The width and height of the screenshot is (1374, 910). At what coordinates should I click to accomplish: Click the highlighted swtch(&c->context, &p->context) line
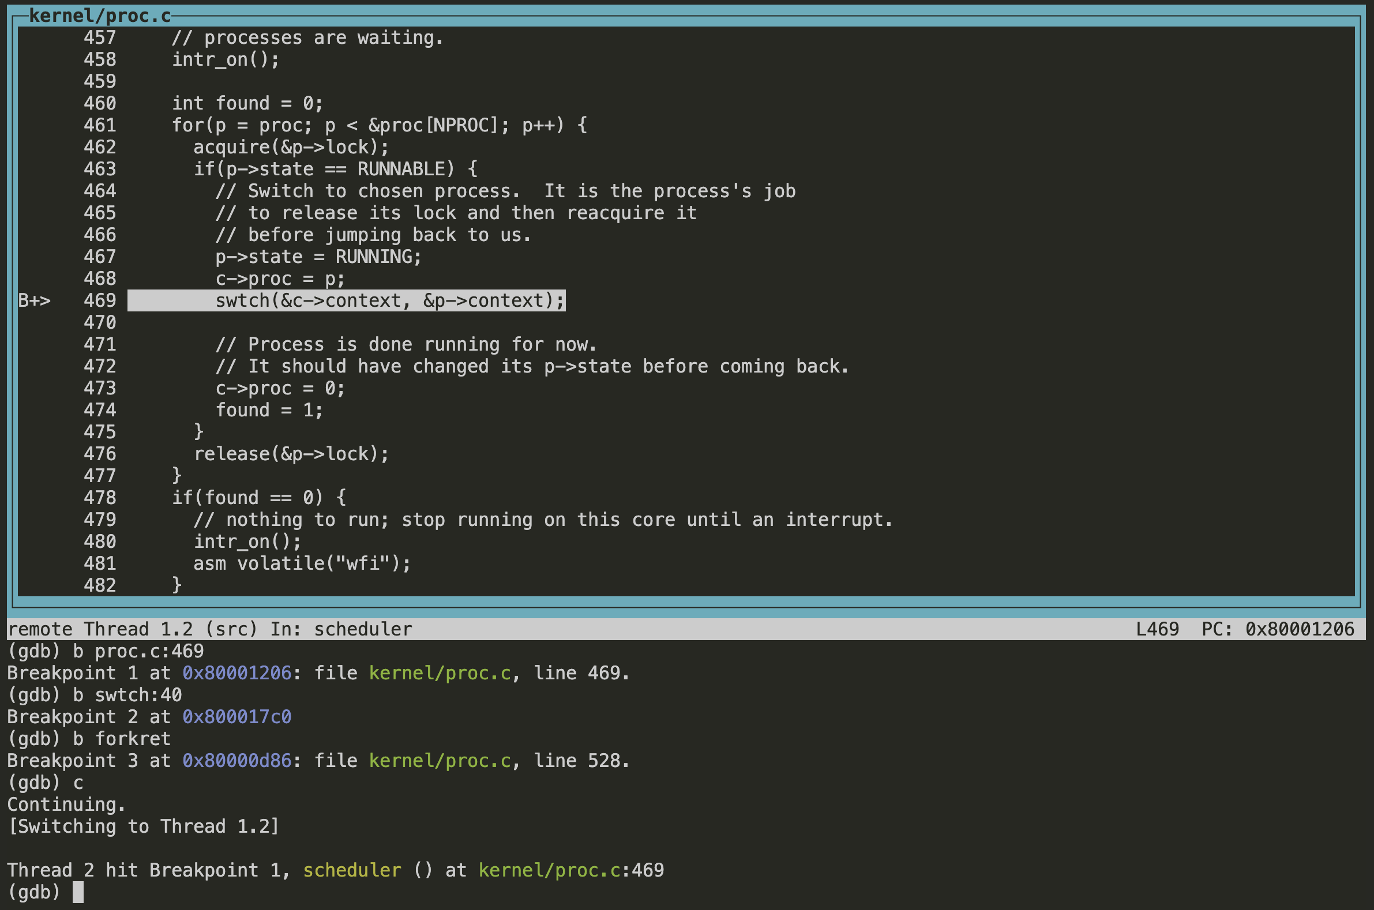(x=389, y=300)
